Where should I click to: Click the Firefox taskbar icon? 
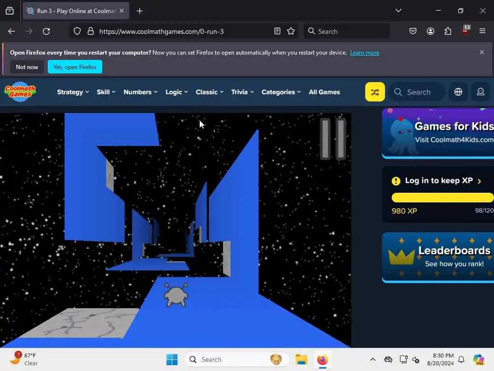(x=322, y=359)
